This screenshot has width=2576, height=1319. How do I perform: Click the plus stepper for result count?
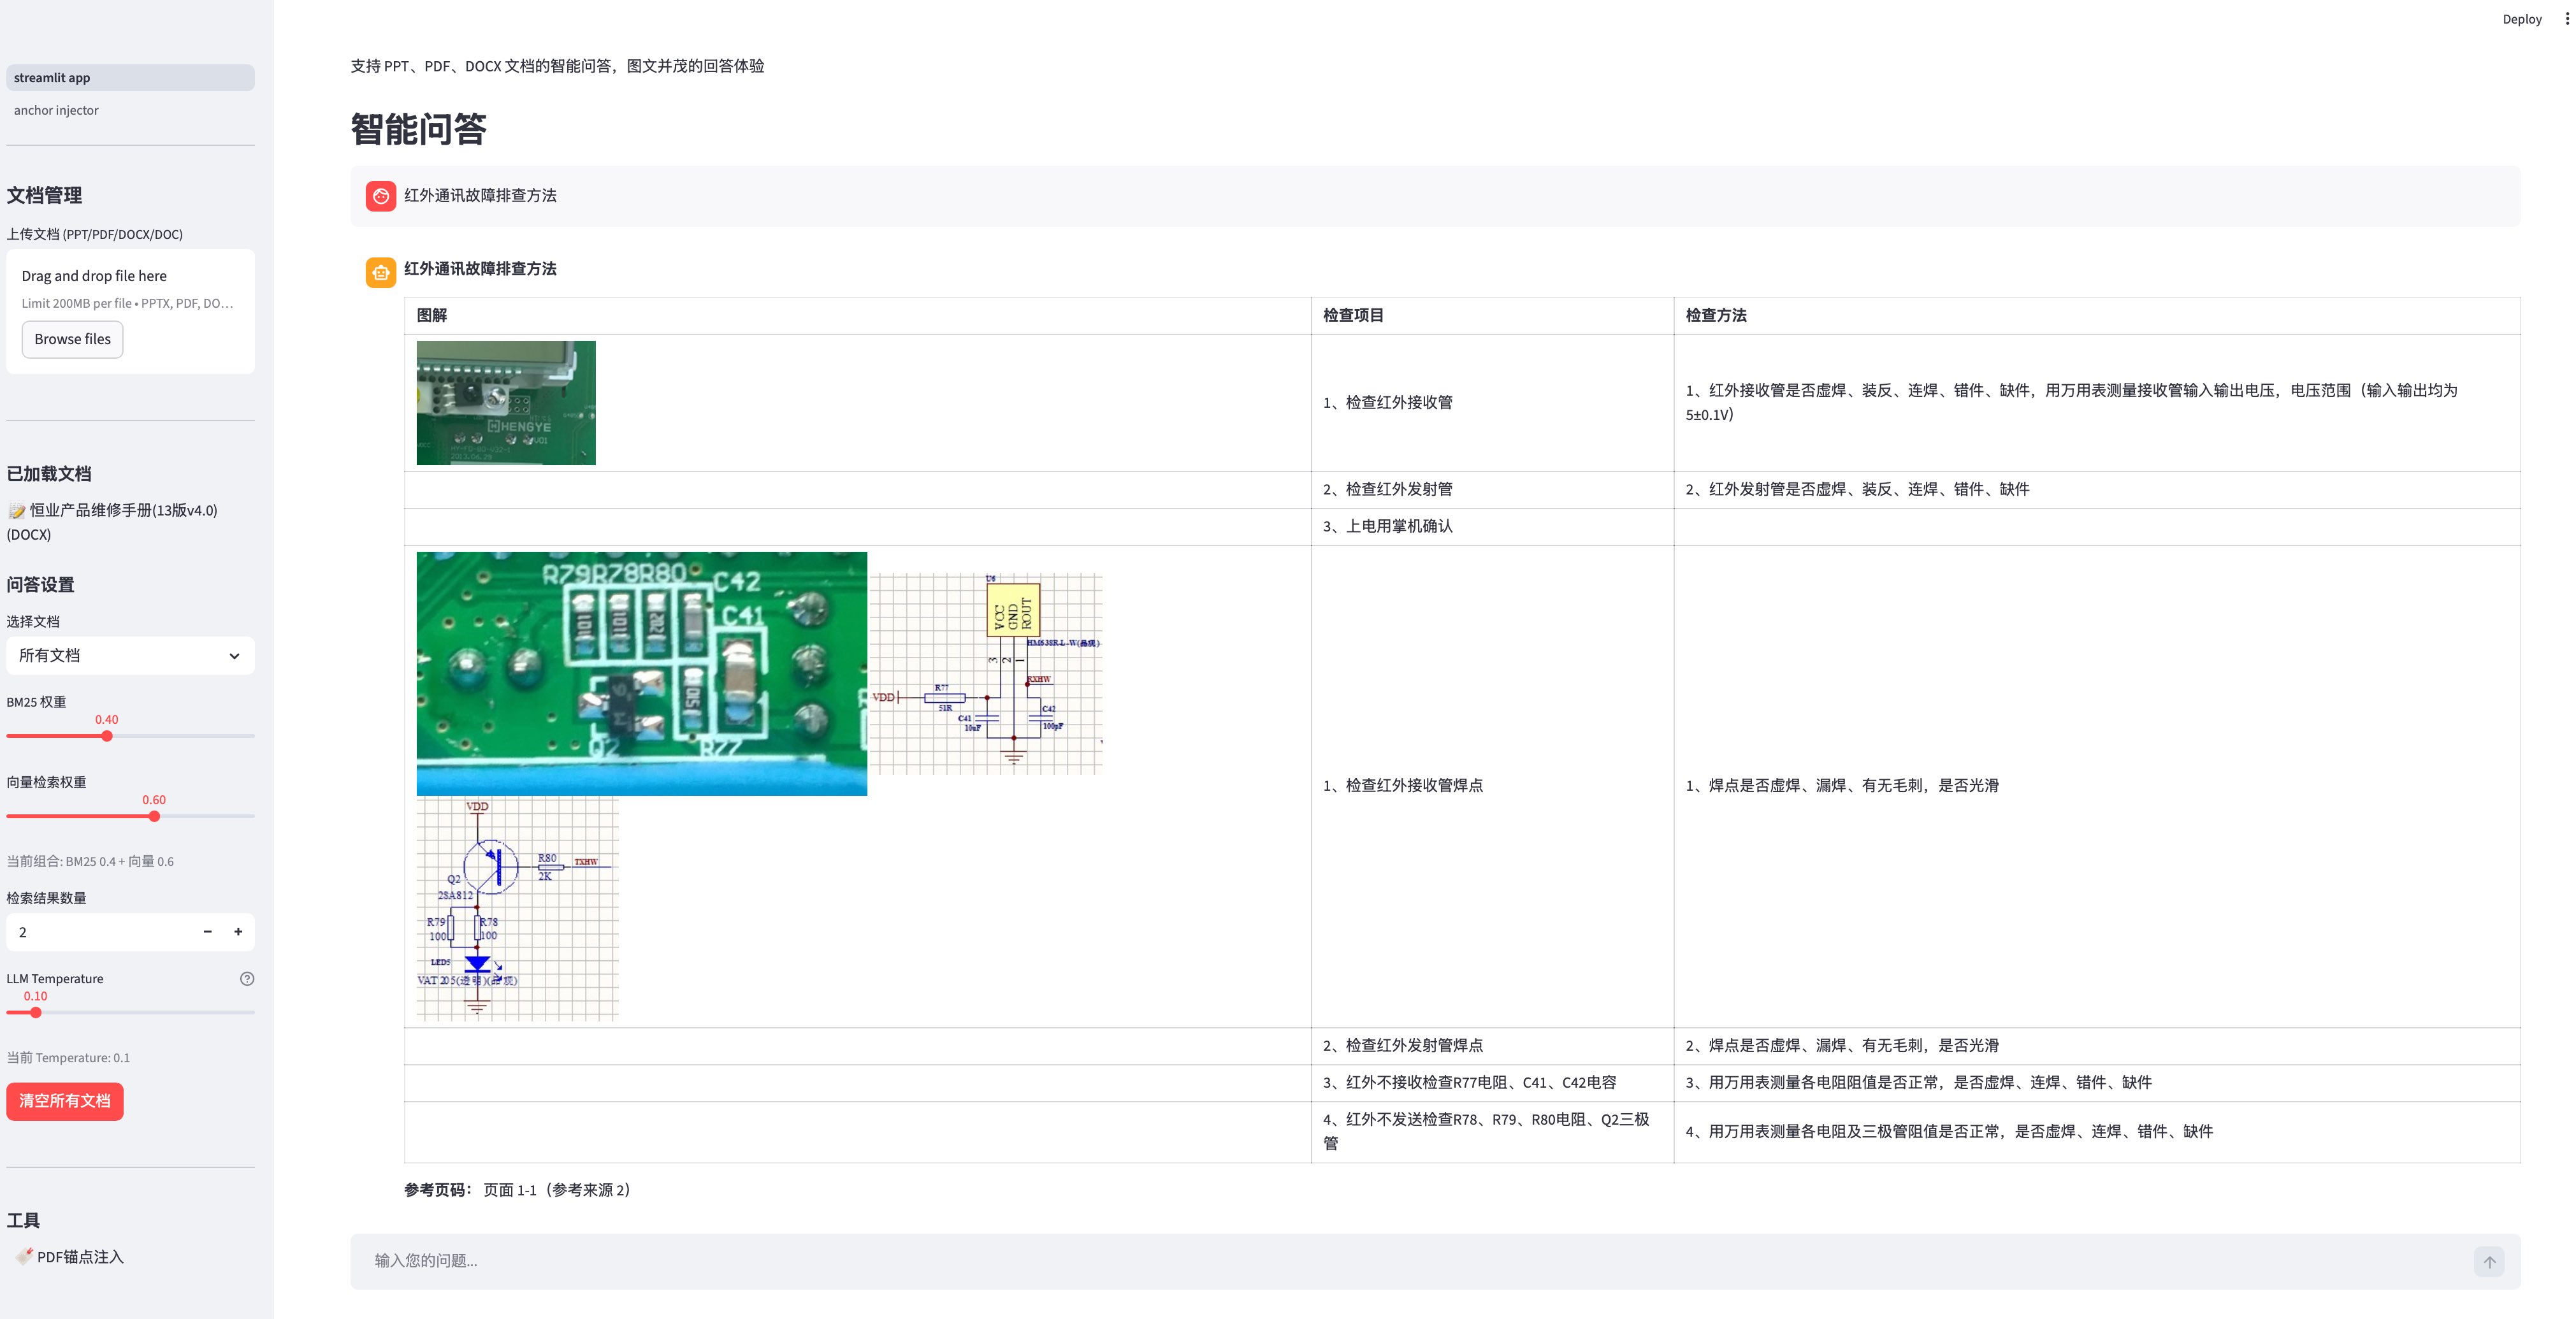point(238,932)
